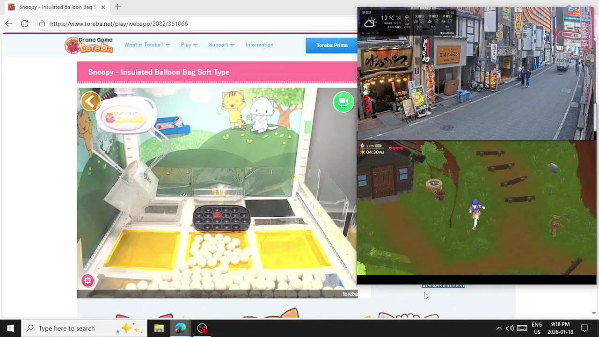Open a new browser tab
Image resolution: width=599 pixels, height=337 pixels.
[117, 7]
